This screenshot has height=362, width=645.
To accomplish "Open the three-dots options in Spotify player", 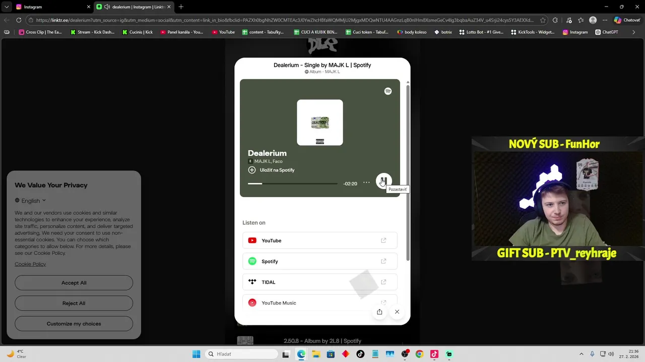I will click(366, 183).
